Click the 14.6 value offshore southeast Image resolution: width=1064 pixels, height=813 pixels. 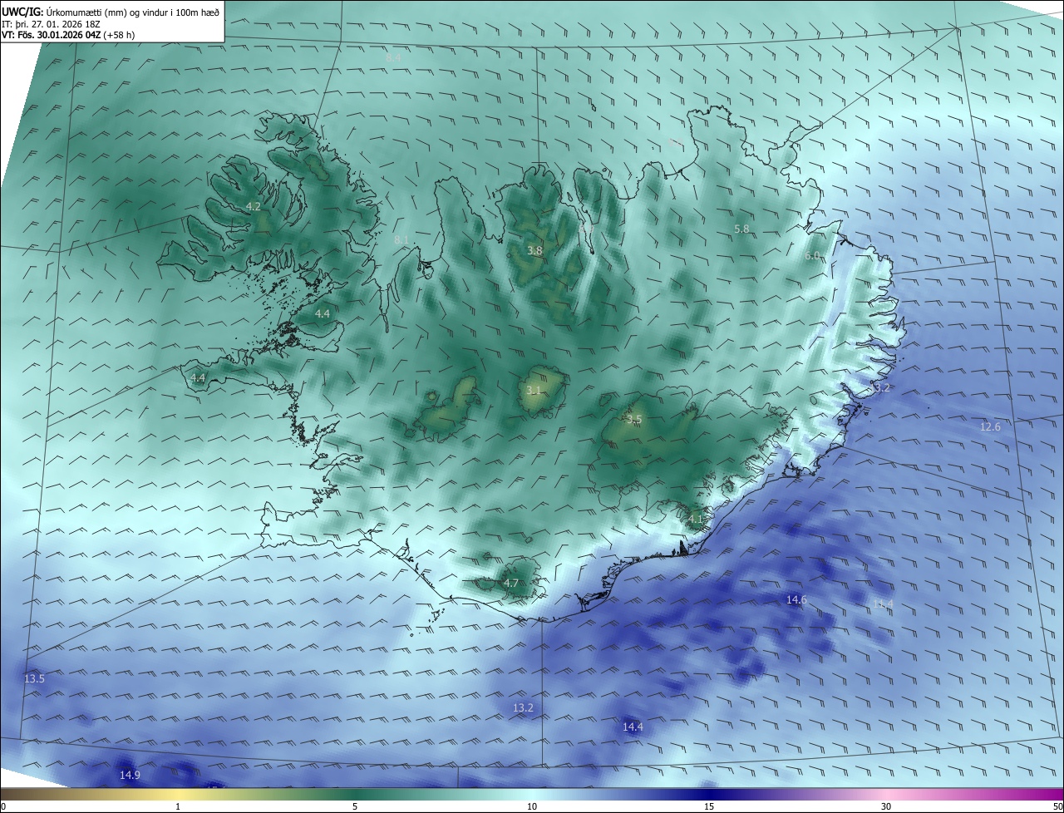click(796, 599)
